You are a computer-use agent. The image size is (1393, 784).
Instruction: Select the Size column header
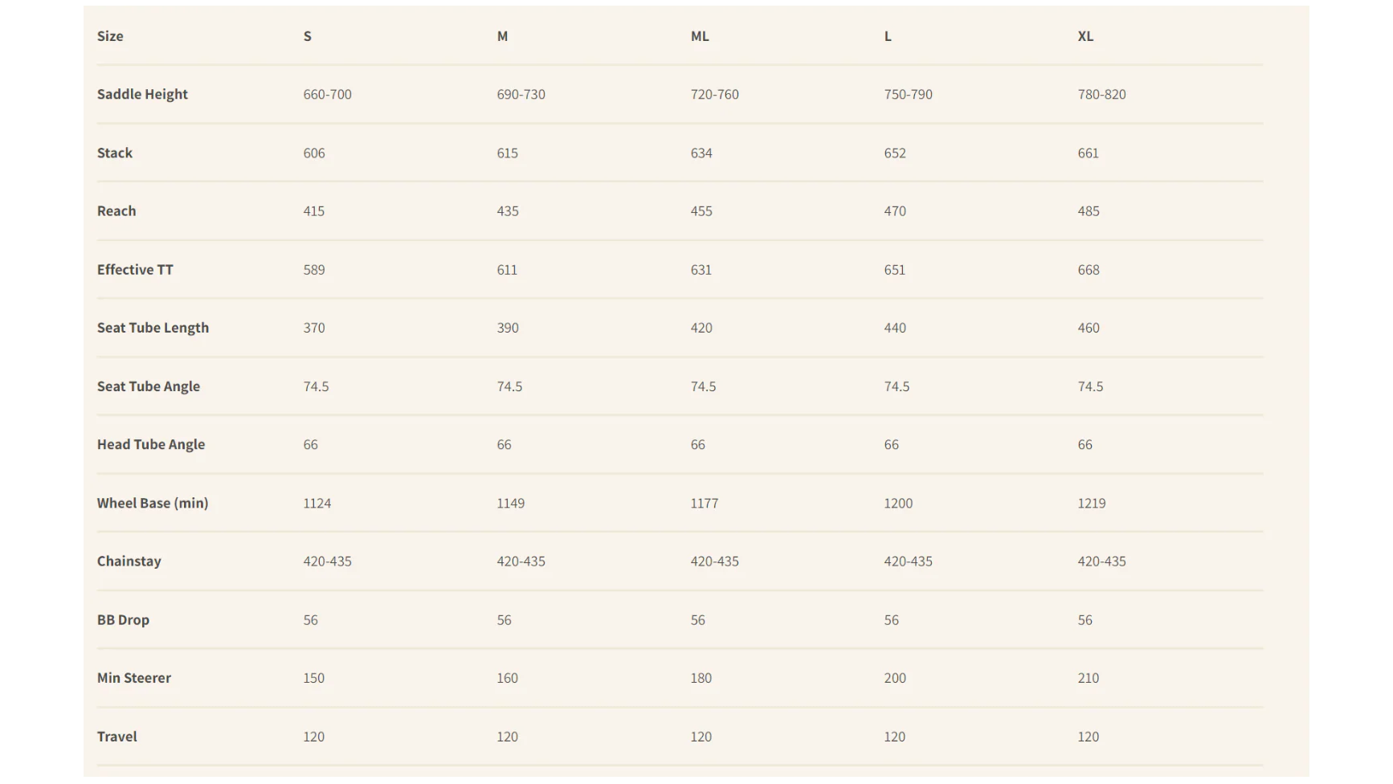click(110, 36)
